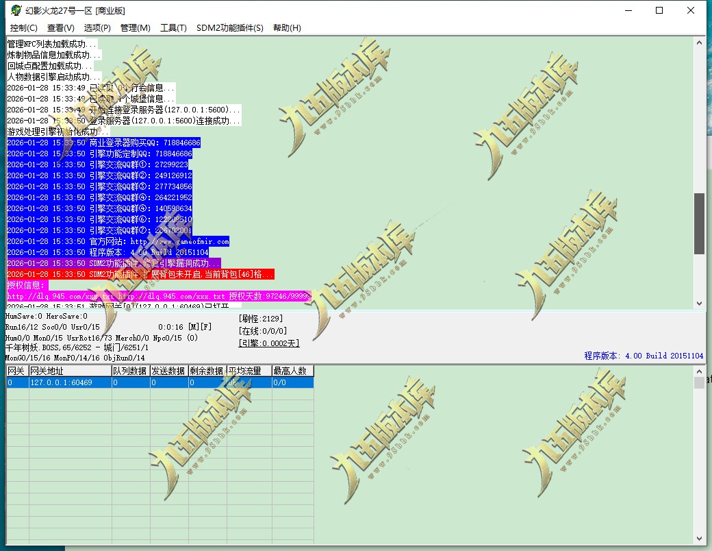Click the red log line 扩展背包未开启
The width and height of the screenshot is (712, 551).
click(141, 274)
